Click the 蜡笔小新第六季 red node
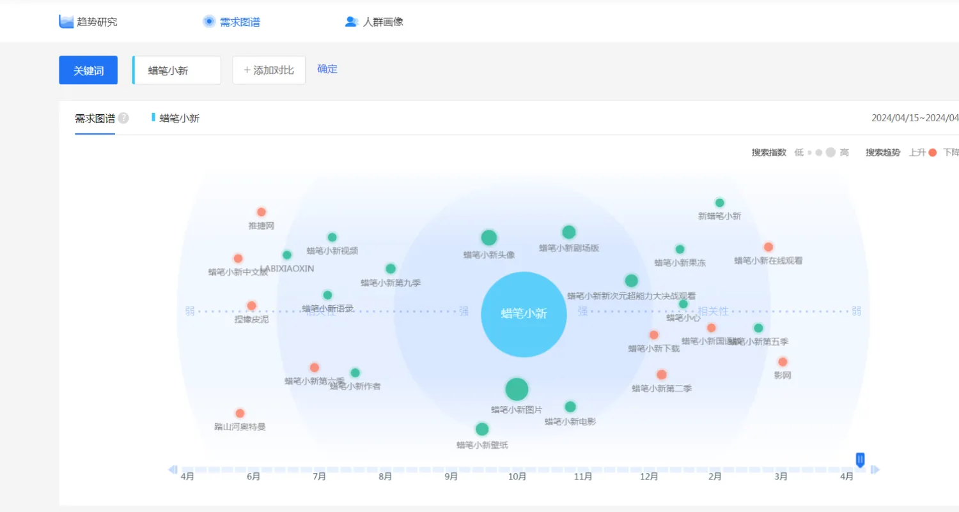 [315, 368]
